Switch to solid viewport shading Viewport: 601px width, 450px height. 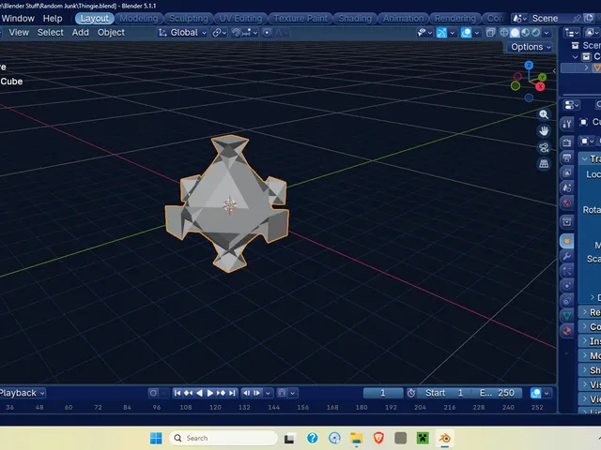(x=515, y=33)
